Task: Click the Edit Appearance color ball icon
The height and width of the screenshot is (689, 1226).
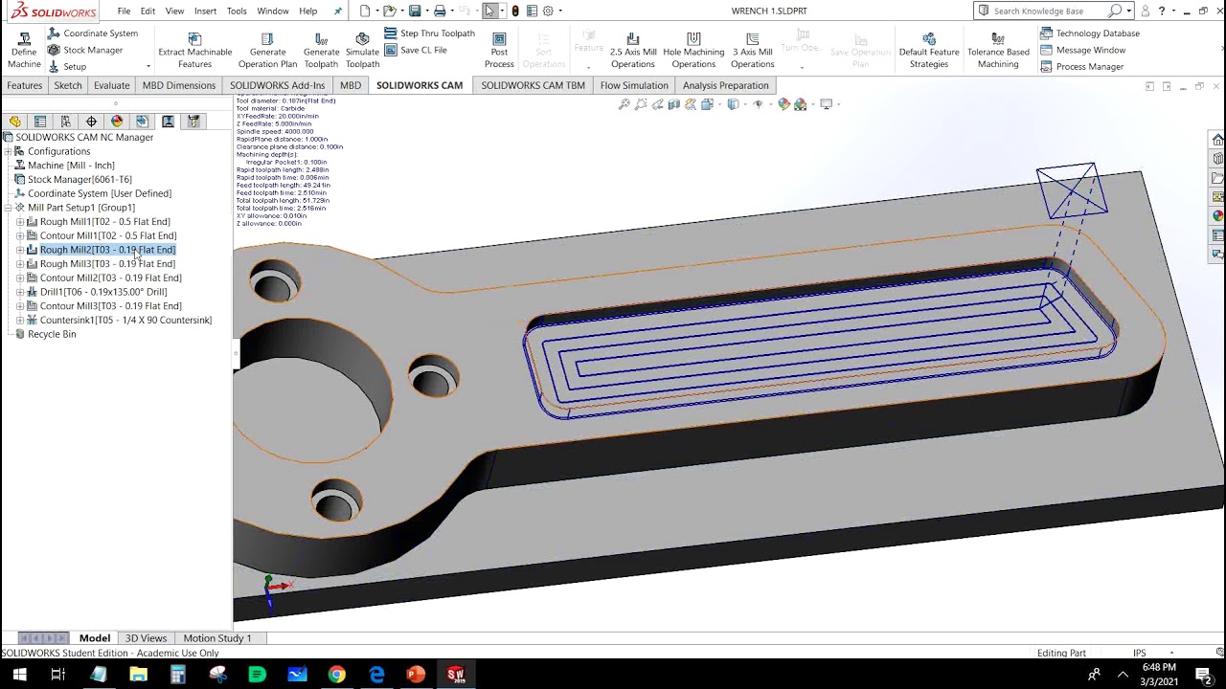Action: point(783,104)
